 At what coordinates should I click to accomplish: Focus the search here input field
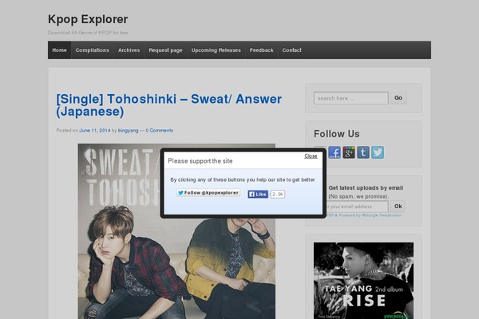point(350,98)
